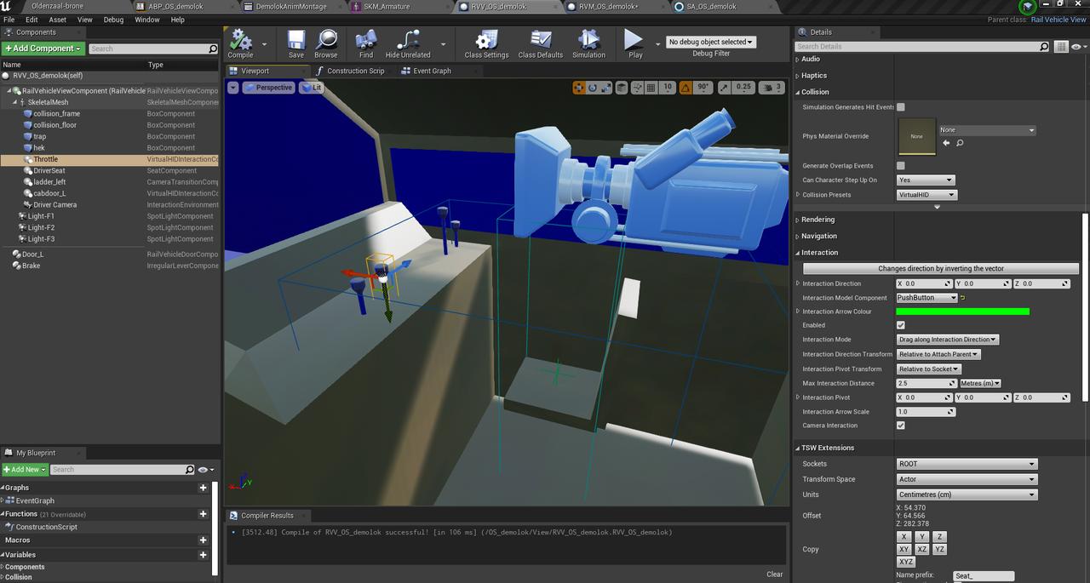1090x583 pixels.
Task: Open the property matrix grid icon in Details
Action: tap(1060, 47)
